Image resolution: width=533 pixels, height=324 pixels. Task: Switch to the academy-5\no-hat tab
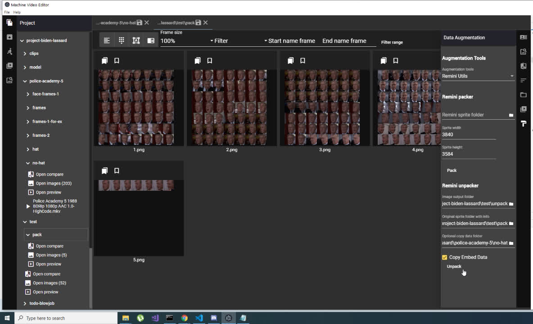coord(115,22)
